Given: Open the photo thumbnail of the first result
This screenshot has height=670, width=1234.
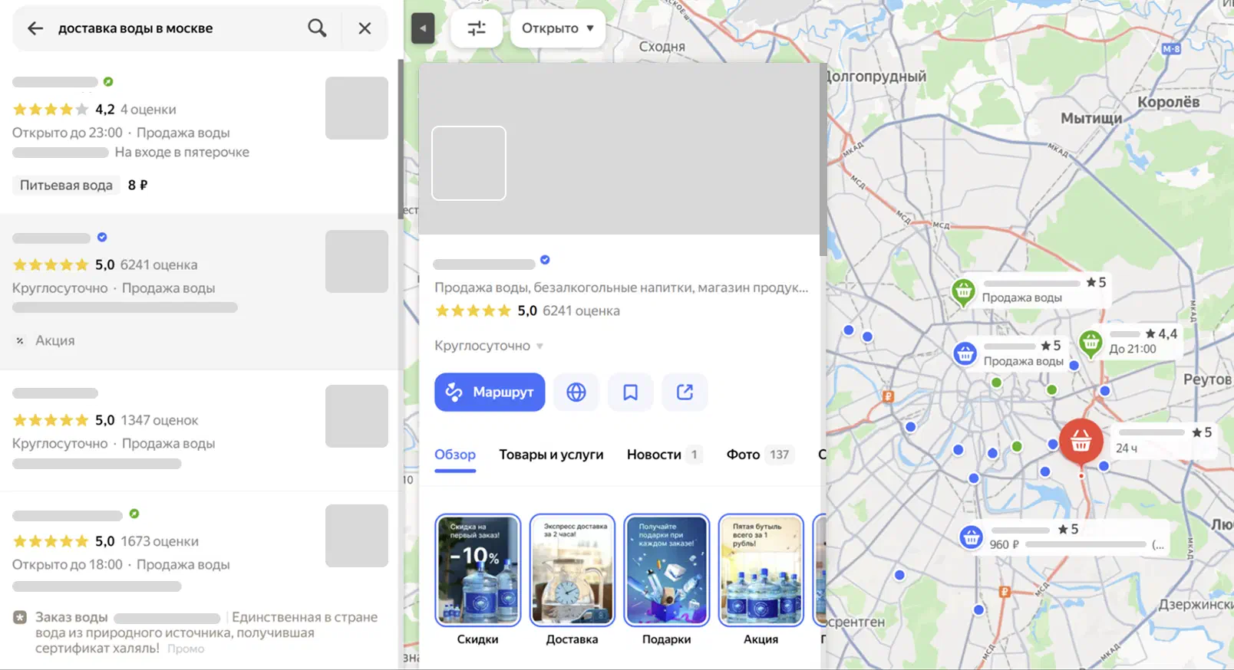Looking at the screenshot, I should [357, 108].
